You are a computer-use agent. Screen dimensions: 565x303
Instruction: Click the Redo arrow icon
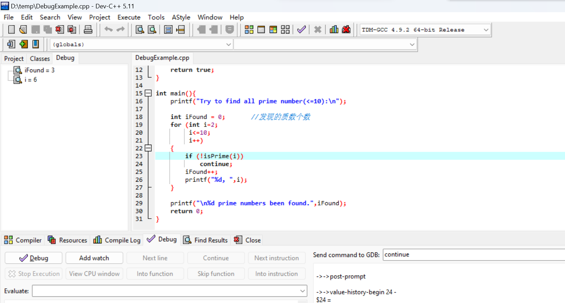click(121, 30)
